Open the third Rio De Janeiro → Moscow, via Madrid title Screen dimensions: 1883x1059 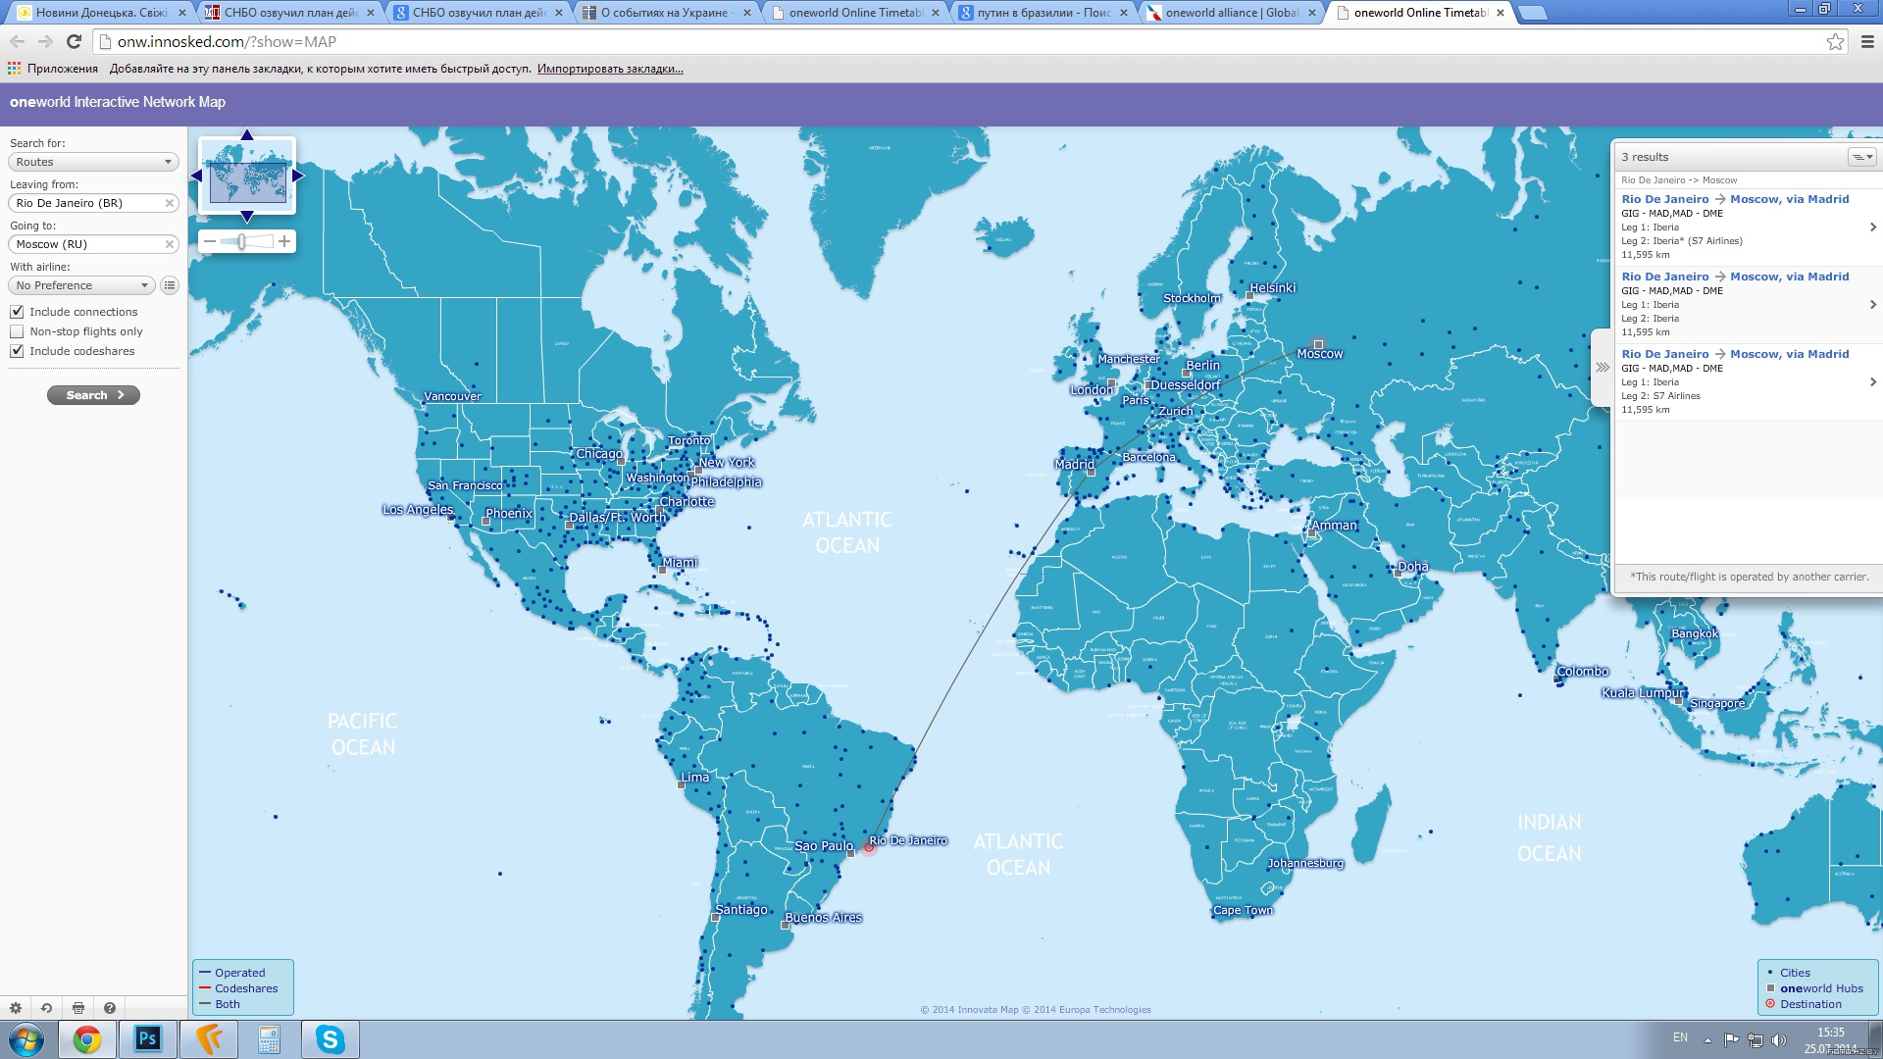(1735, 354)
